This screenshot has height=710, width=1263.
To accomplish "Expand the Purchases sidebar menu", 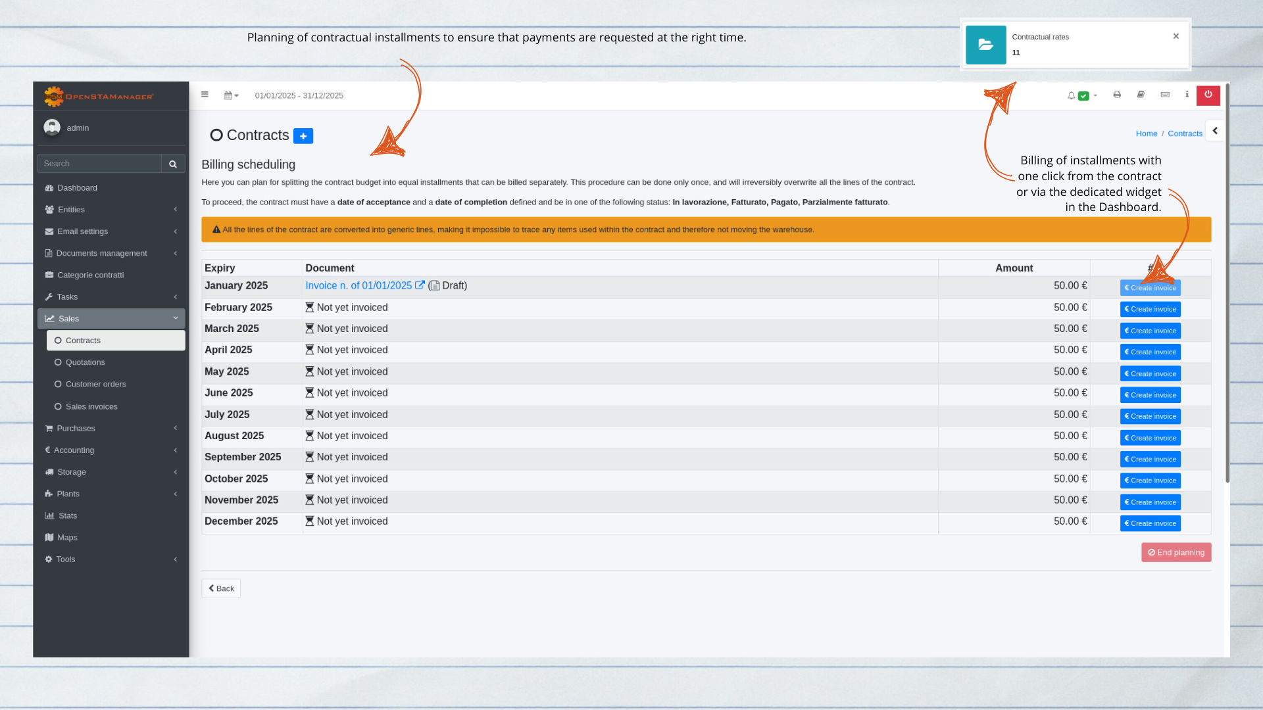I will (x=111, y=429).
